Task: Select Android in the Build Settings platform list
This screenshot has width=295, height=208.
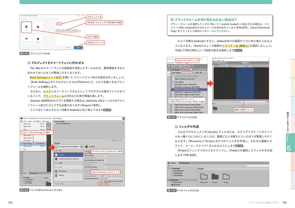Action: point(68,155)
